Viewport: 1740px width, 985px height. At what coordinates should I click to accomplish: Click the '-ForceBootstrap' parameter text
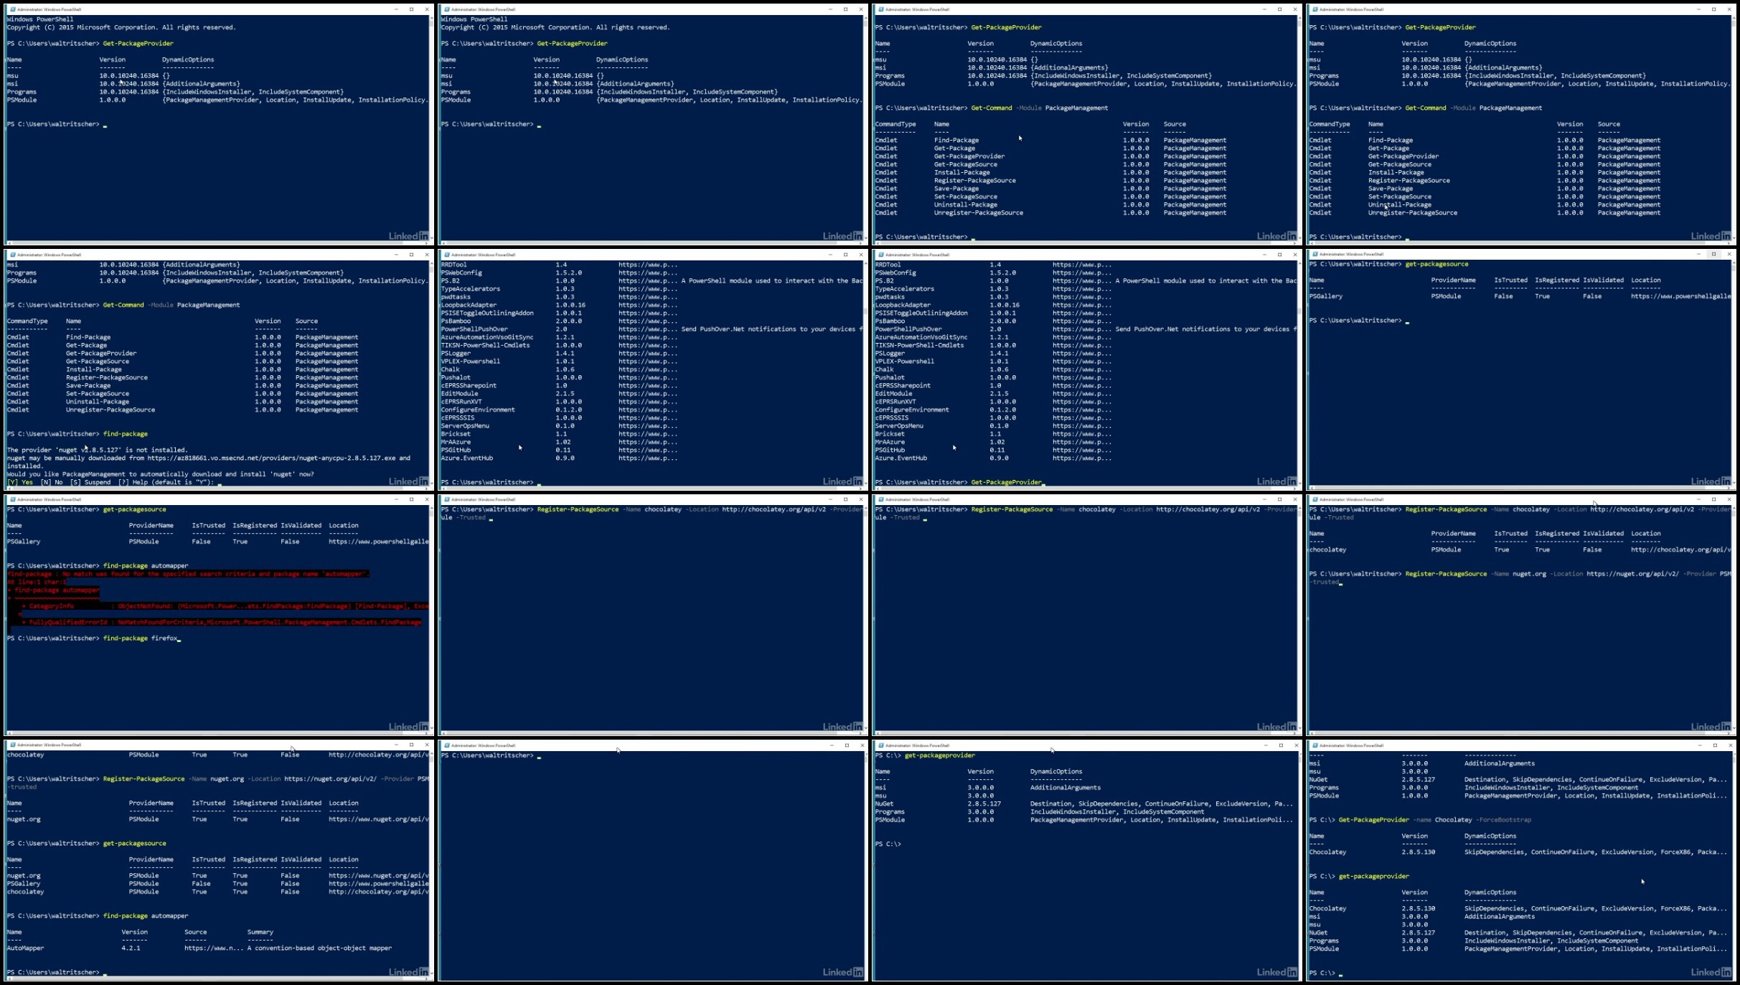pyautogui.click(x=1505, y=819)
